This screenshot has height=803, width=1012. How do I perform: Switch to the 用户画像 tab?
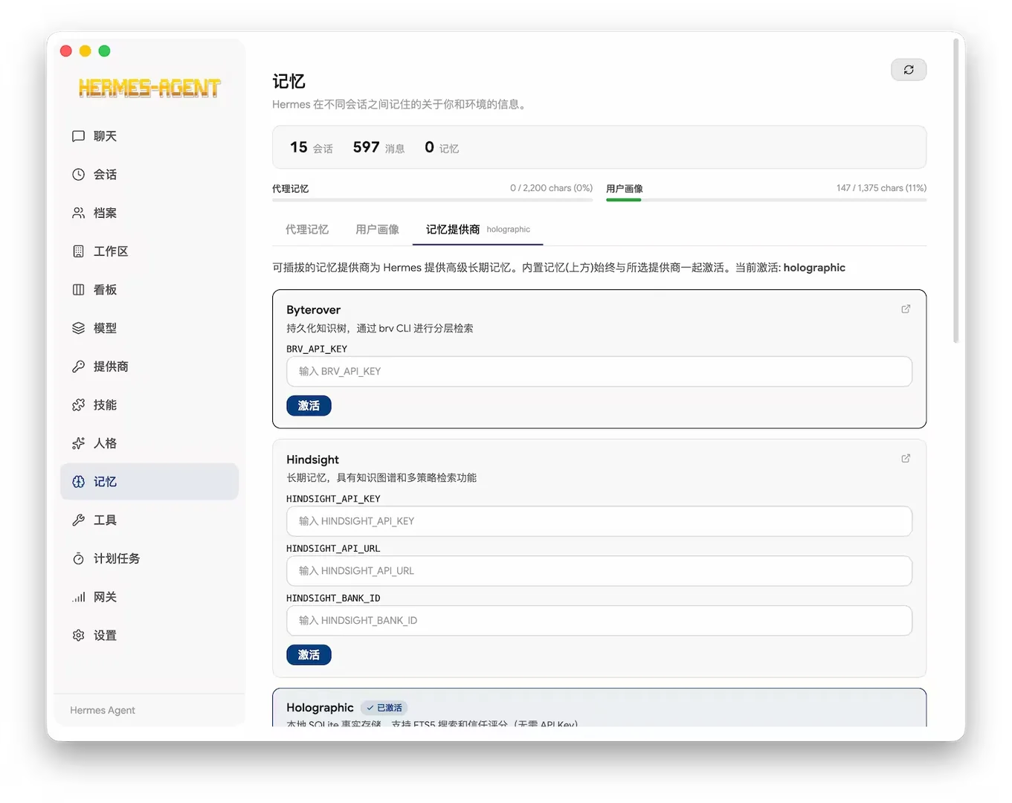pyautogui.click(x=377, y=230)
